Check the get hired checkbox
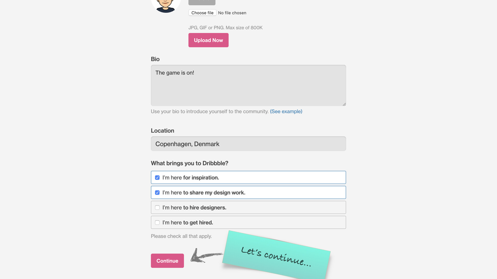Viewport: 497px width, 279px height. click(x=157, y=223)
